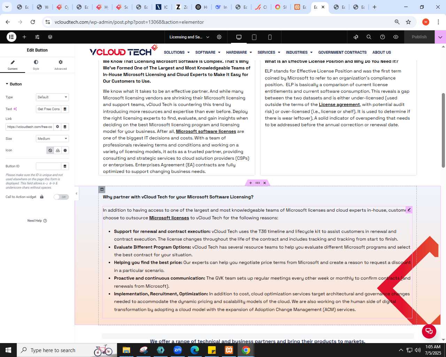Open the Size dropdown
The height and width of the screenshot is (357, 446).
click(52, 139)
